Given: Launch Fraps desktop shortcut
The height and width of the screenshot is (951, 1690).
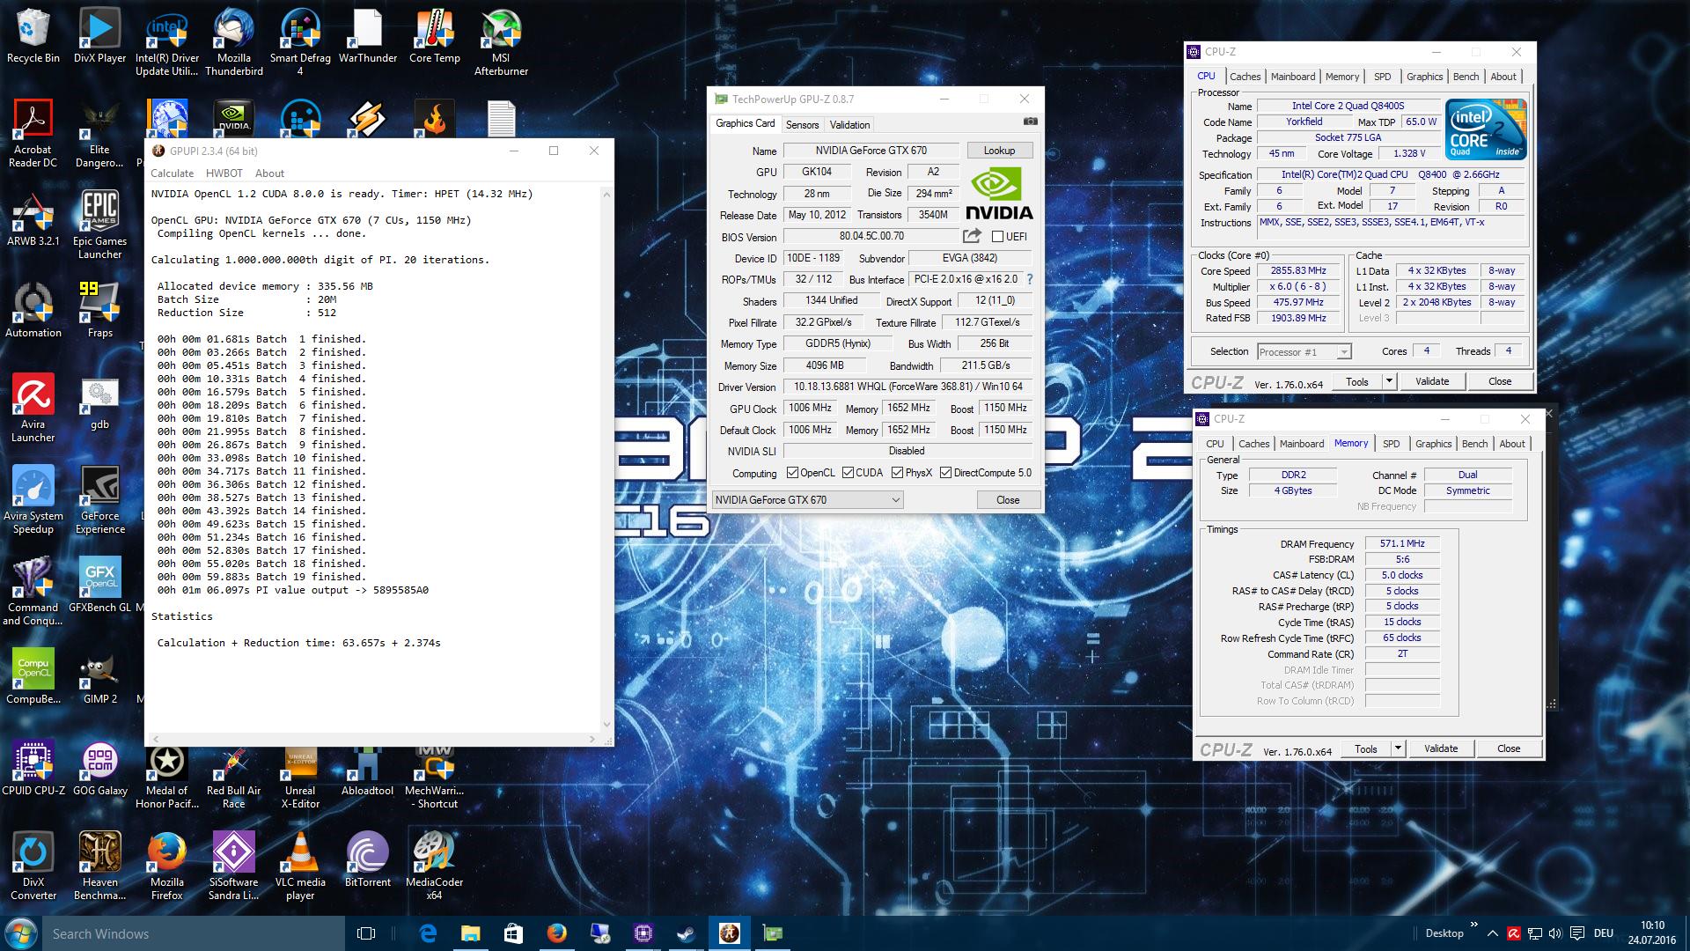Looking at the screenshot, I should coord(99,311).
